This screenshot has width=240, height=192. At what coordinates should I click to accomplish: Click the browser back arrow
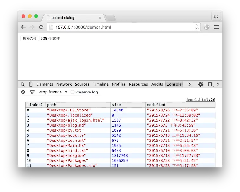[23, 27]
